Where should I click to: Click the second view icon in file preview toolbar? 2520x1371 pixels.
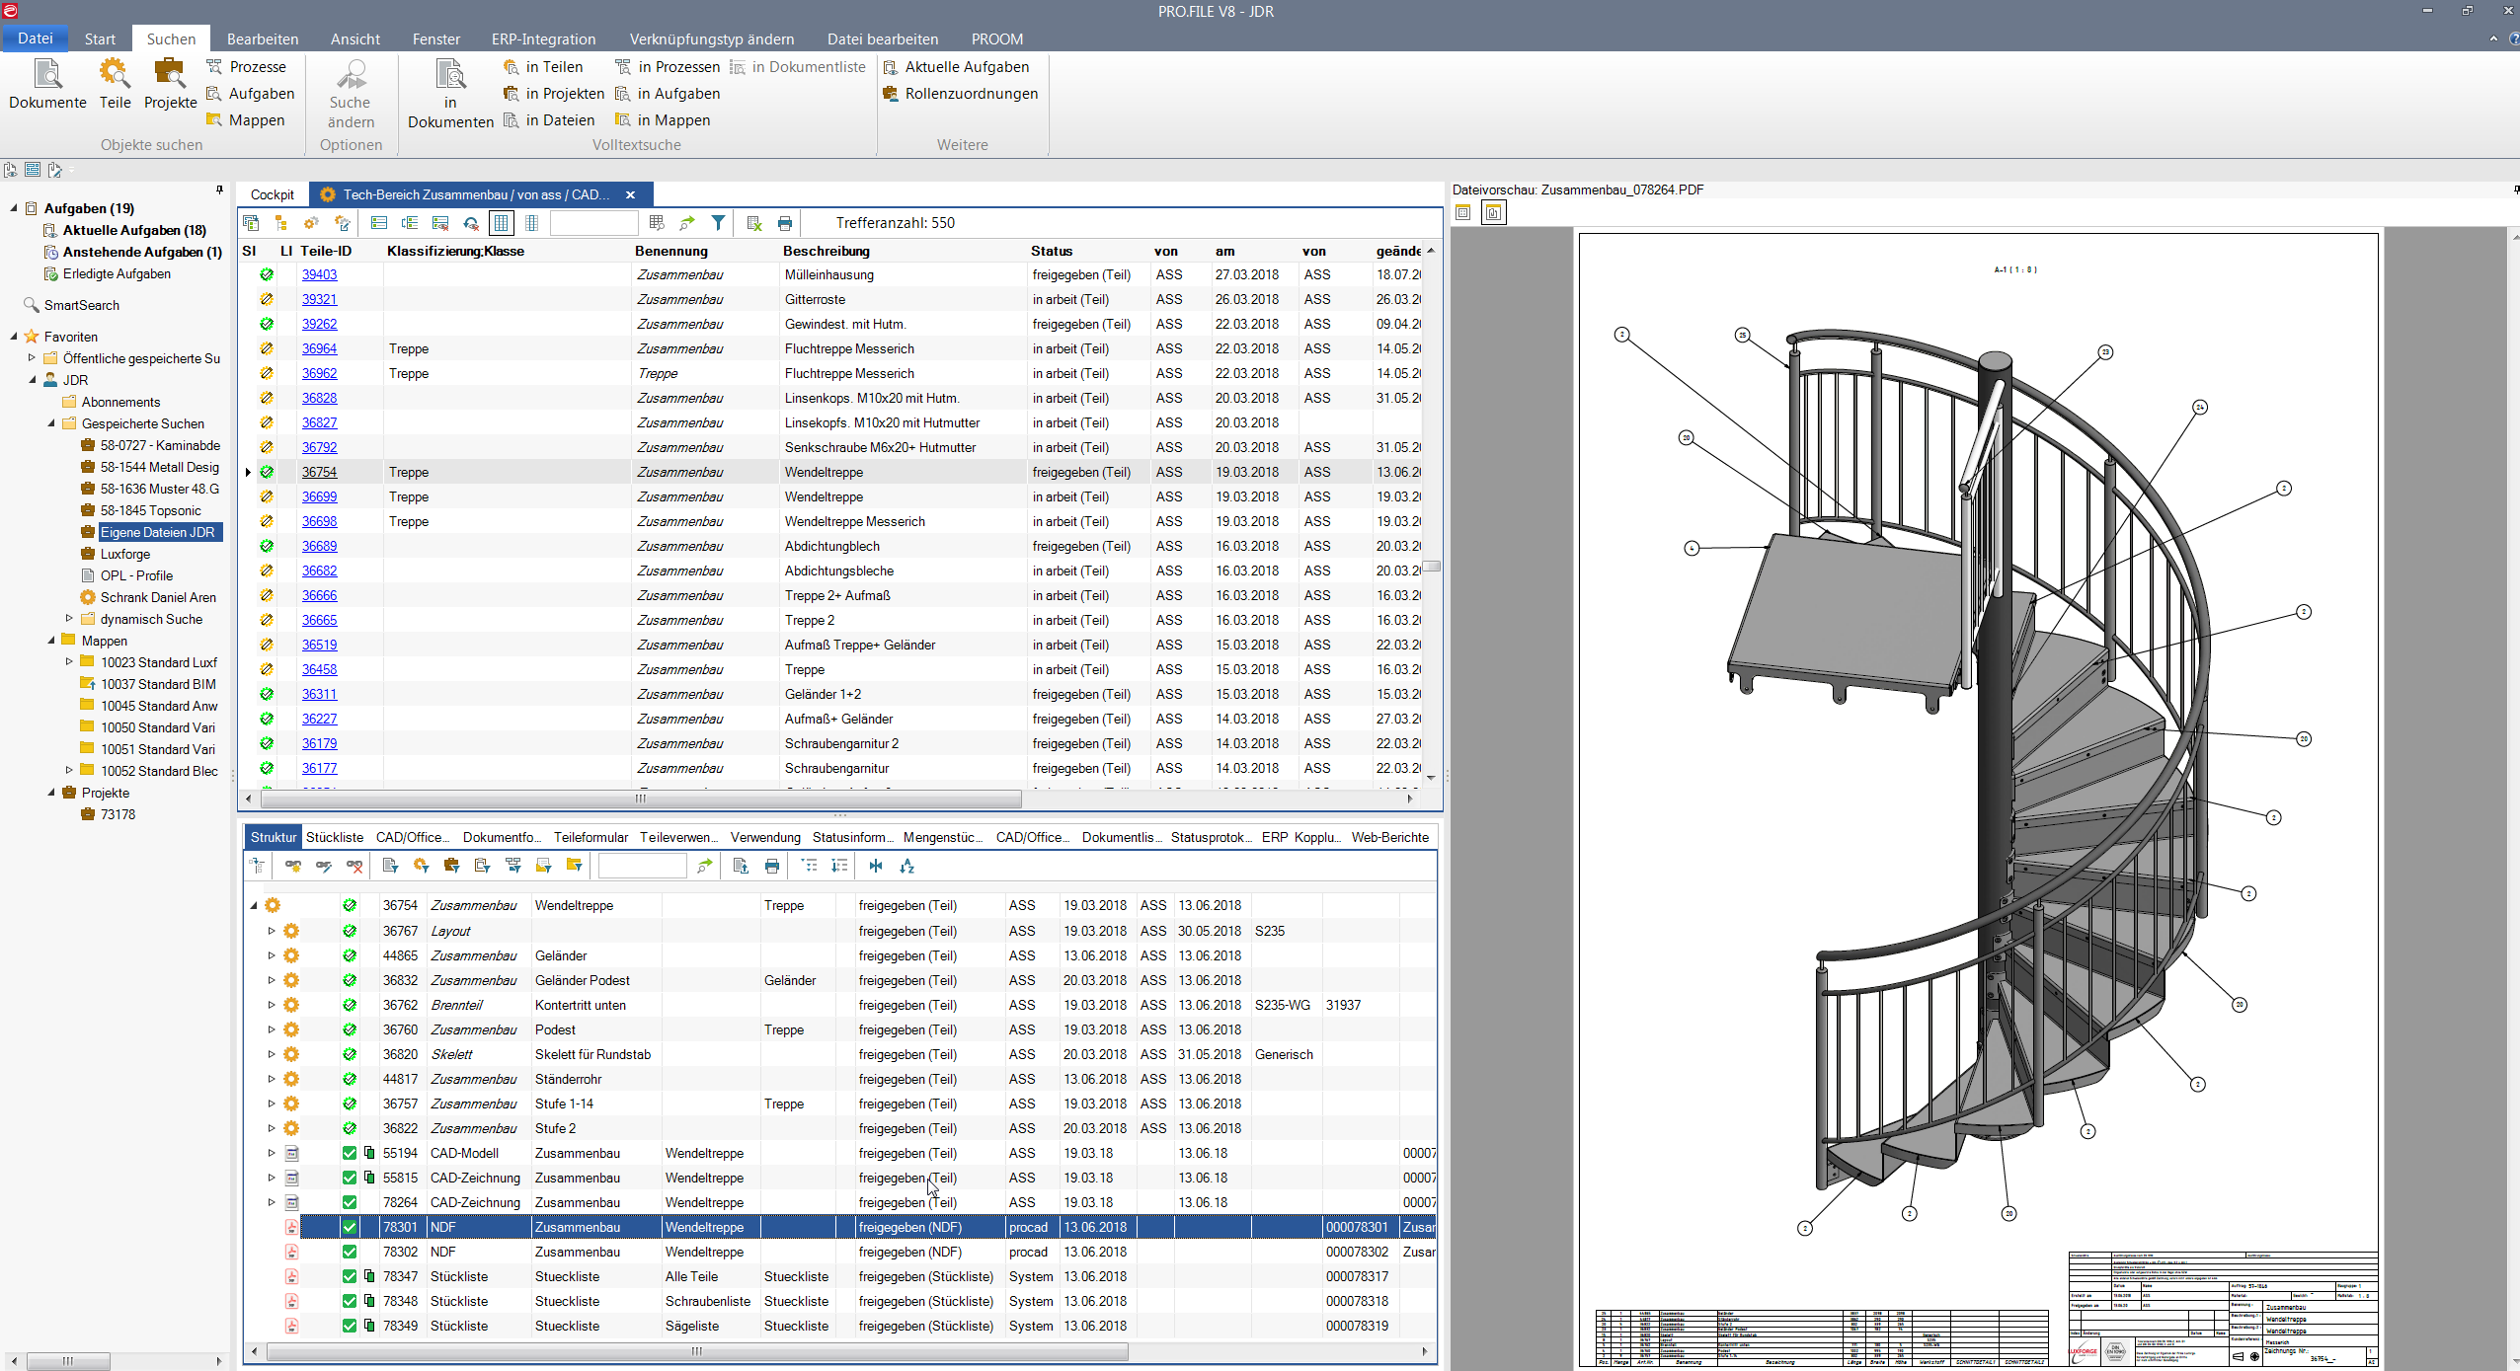[1494, 212]
